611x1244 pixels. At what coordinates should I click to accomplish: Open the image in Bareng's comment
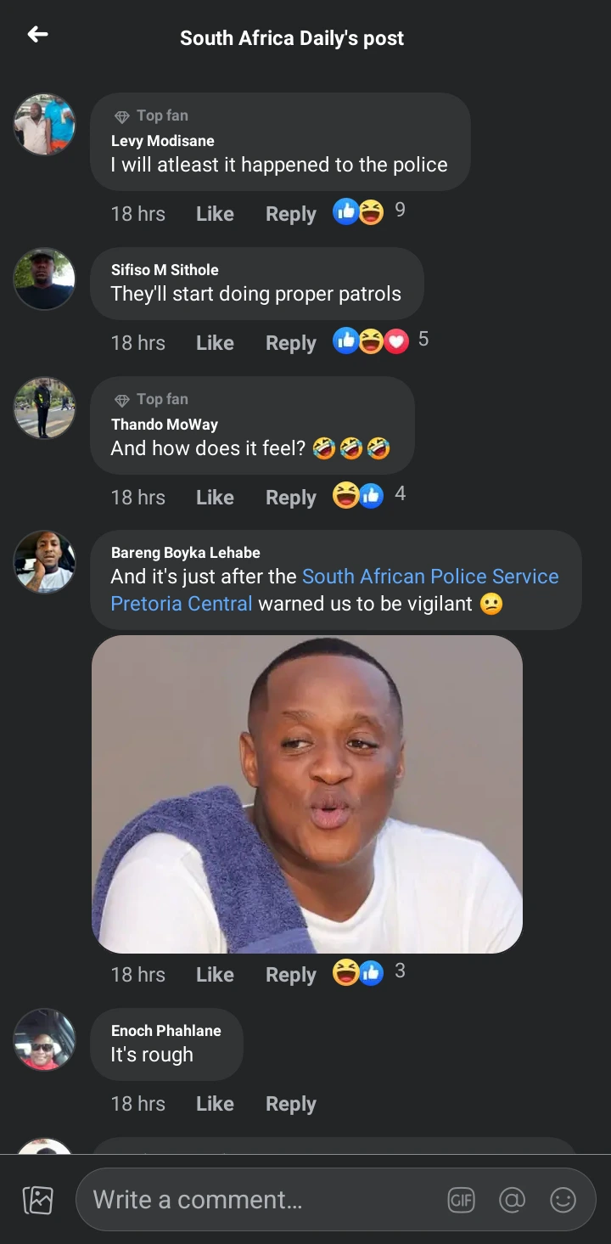(307, 794)
